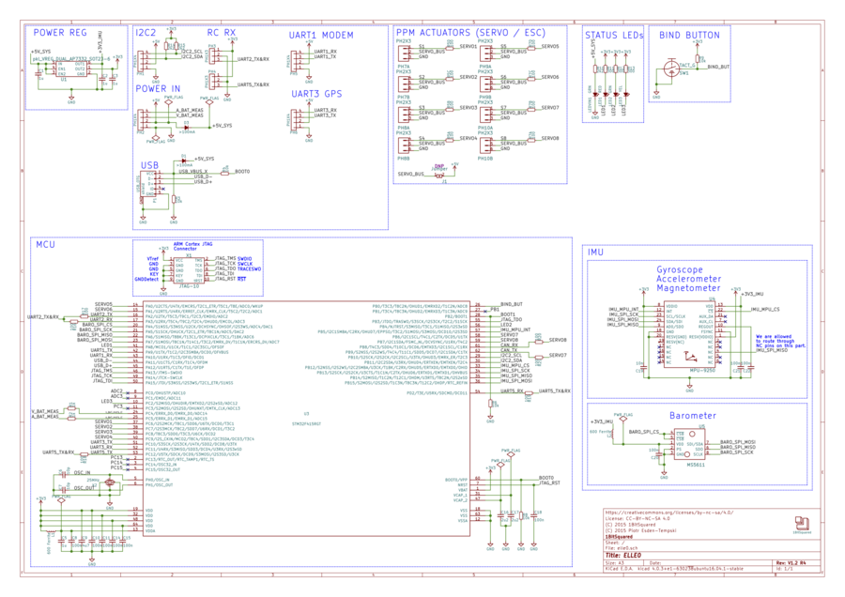
Task: Select the U1 voltage regulator symbol
Action: point(71,69)
